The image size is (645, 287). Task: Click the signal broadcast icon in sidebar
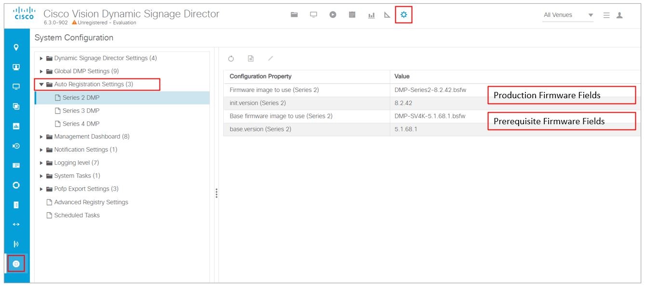pos(16,244)
